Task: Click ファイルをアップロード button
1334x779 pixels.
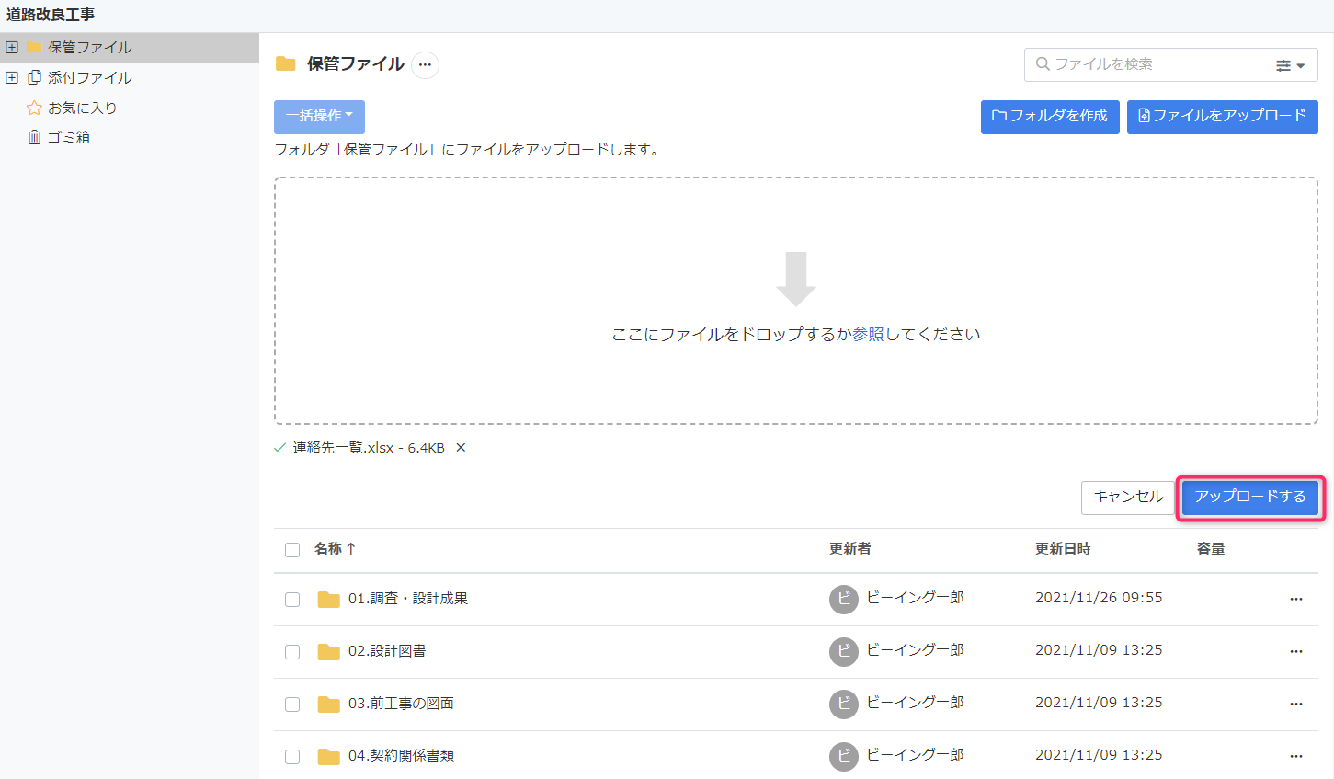Action: (x=1223, y=117)
